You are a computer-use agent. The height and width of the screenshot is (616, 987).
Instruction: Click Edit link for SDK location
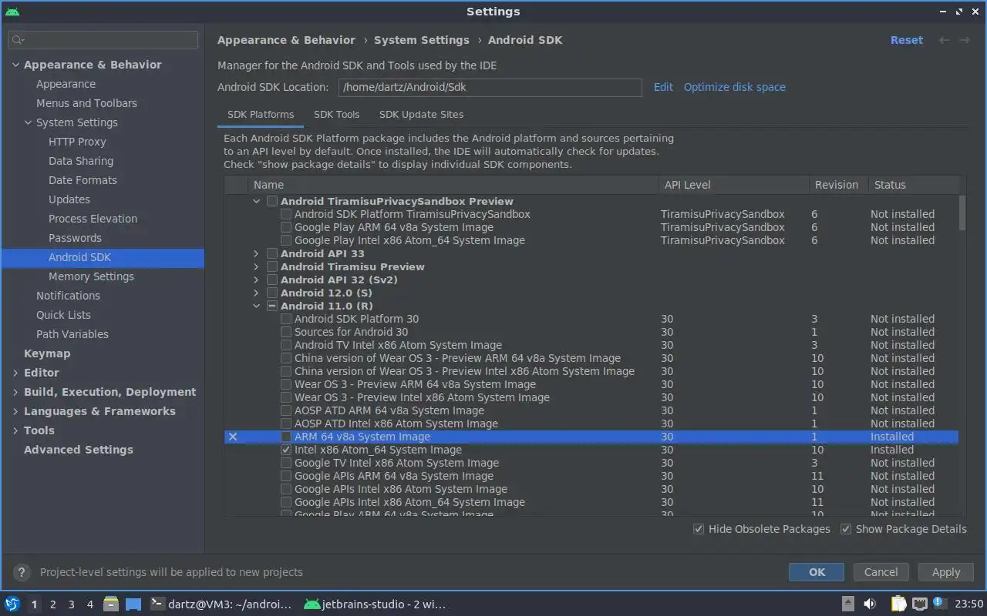pos(663,87)
